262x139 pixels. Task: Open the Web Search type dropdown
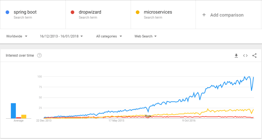pyautogui.click(x=145, y=36)
